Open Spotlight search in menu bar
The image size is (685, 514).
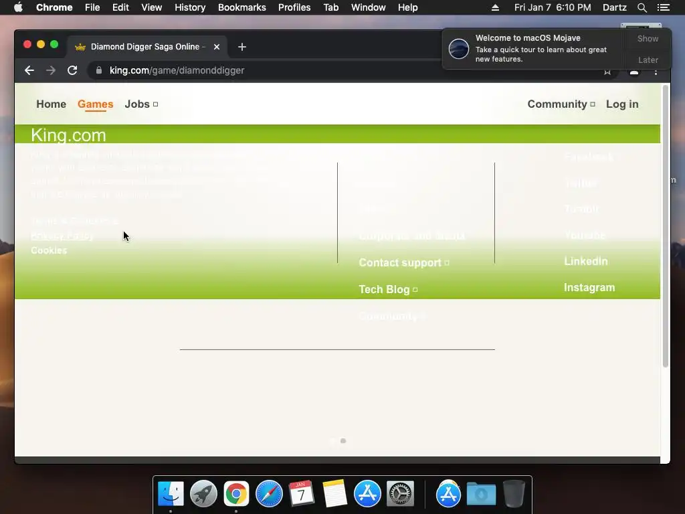642,7
